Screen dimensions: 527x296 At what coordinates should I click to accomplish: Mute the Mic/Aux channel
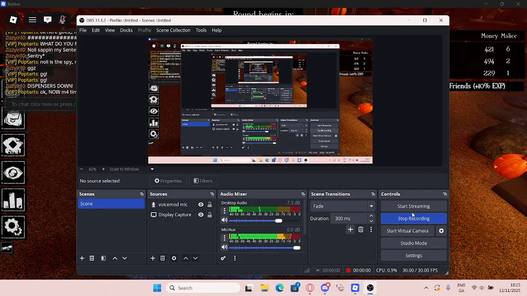pyautogui.click(x=224, y=247)
